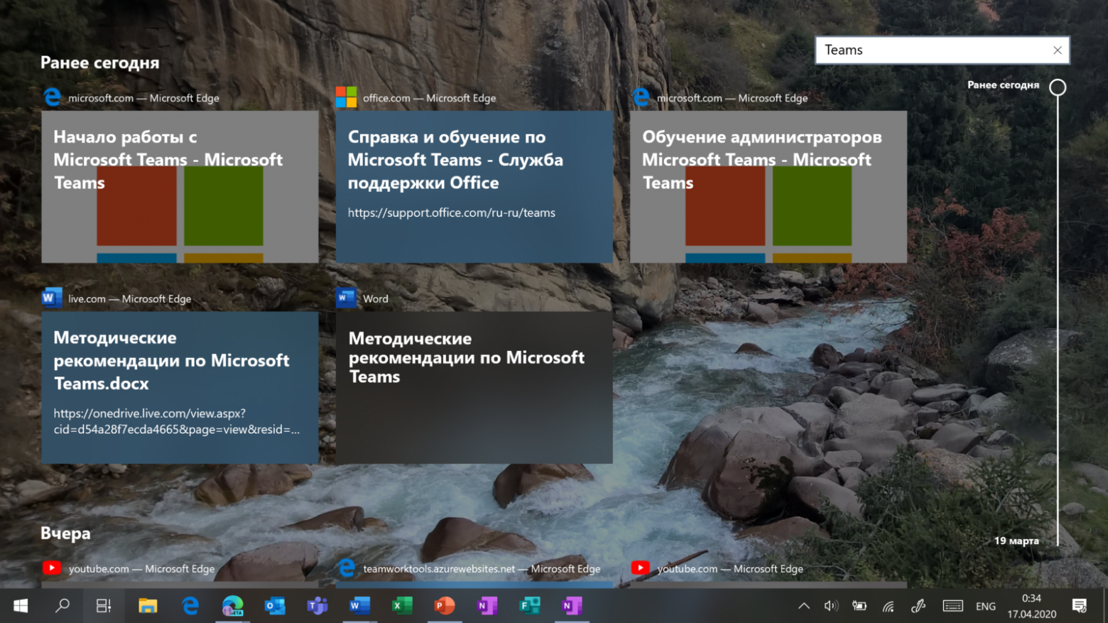
Task: Click the first YouTube icon under Вчера
Action: (52, 568)
